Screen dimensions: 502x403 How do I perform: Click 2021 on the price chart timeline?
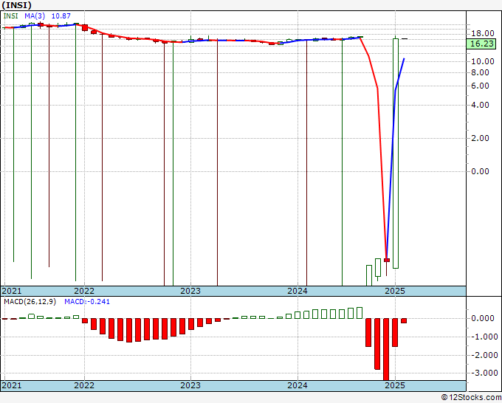coord(12,291)
